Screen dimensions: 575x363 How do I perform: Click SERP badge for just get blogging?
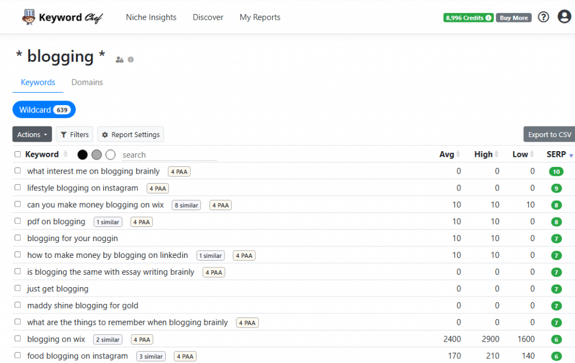click(556, 289)
